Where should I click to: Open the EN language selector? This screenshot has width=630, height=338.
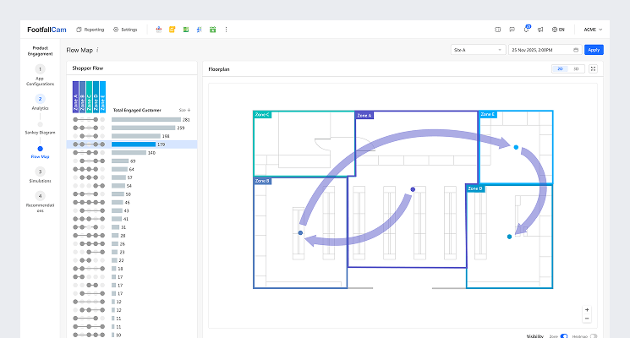point(557,29)
